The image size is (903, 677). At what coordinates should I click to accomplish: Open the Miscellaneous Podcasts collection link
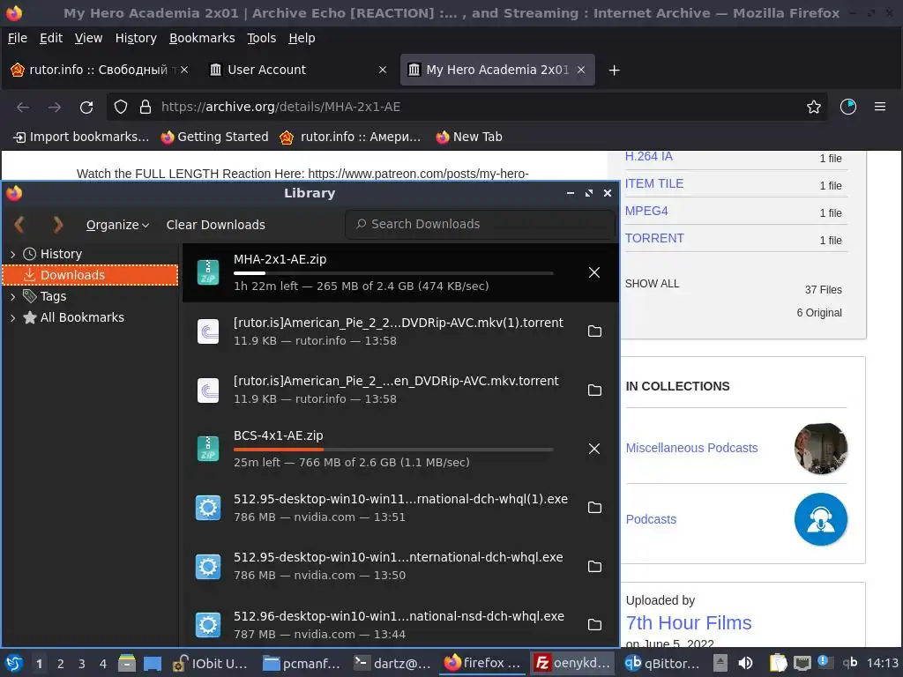tap(691, 448)
